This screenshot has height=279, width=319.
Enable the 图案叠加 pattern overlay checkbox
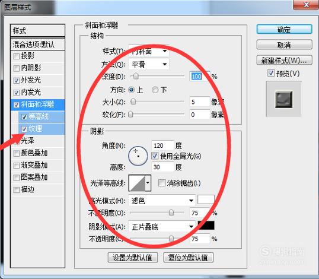click(16, 177)
